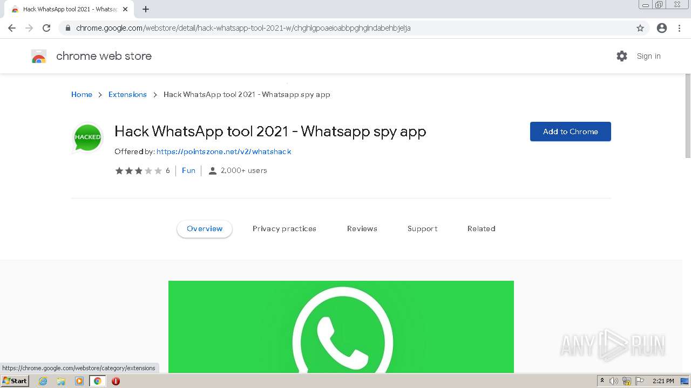691x388 pixels.
Task: Go back using browser back arrow
Action: pyautogui.click(x=12, y=28)
